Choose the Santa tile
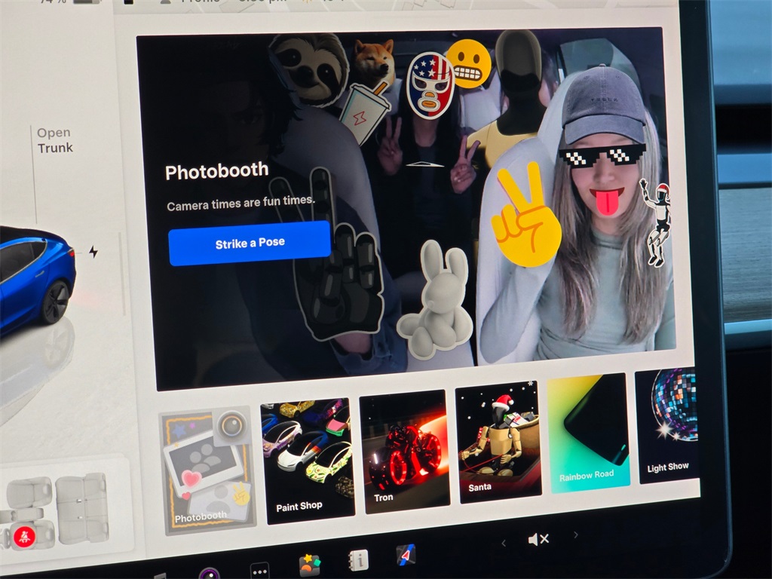The height and width of the screenshot is (579, 772). [x=498, y=443]
